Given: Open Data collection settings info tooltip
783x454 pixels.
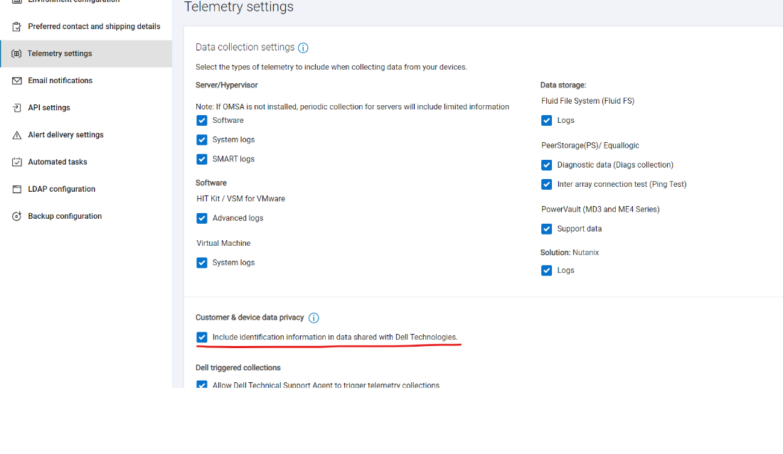Looking at the screenshot, I should [x=303, y=48].
